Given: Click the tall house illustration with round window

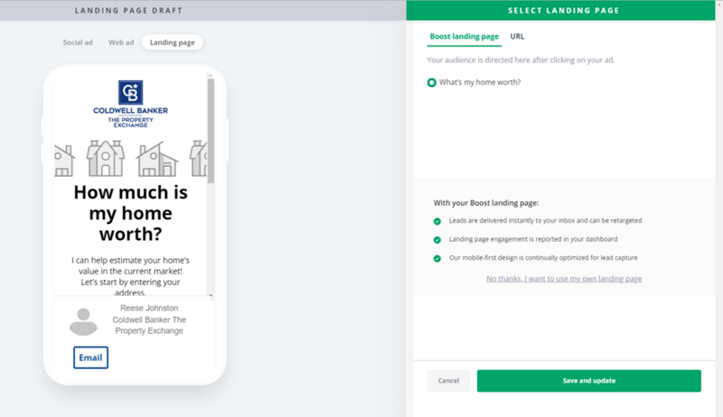Looking at the screenshot, I should (106, 158).
